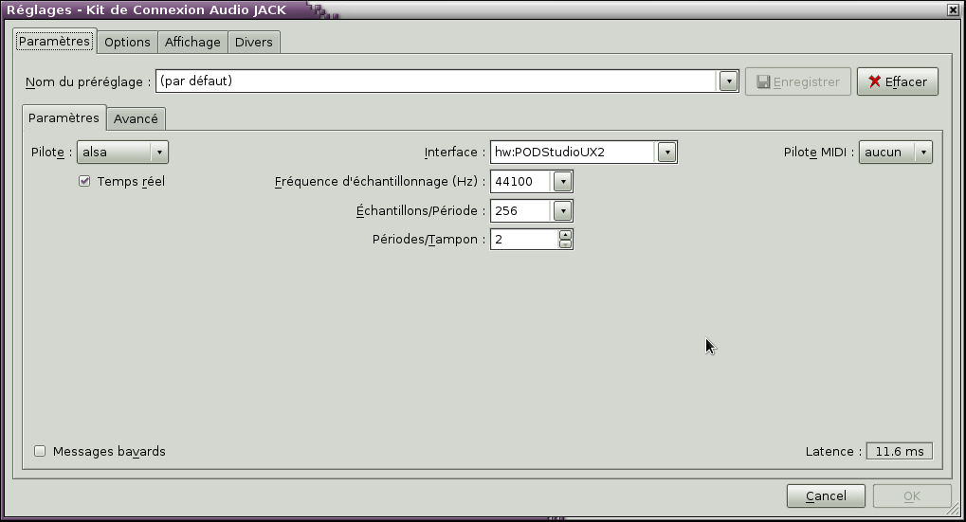Screen dimensions: 966x522
Task: Expand the Échantillons/Période dropdown arrow
Action: pos(563,211)
